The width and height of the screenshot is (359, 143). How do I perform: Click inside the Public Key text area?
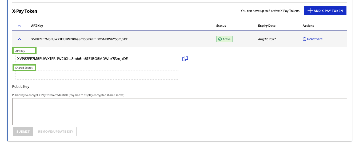coord(179,111)
